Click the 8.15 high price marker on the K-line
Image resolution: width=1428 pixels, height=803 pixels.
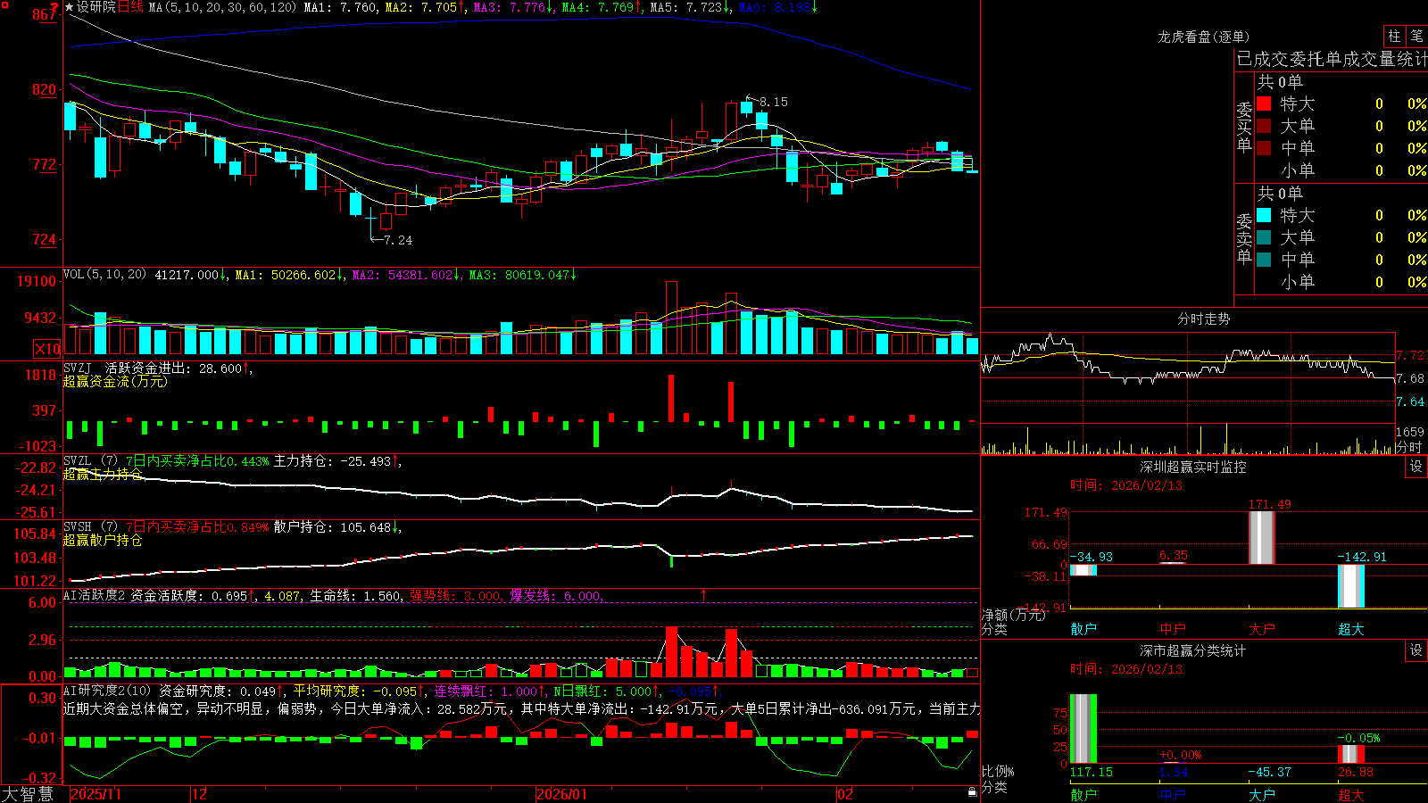pos(774,102)
